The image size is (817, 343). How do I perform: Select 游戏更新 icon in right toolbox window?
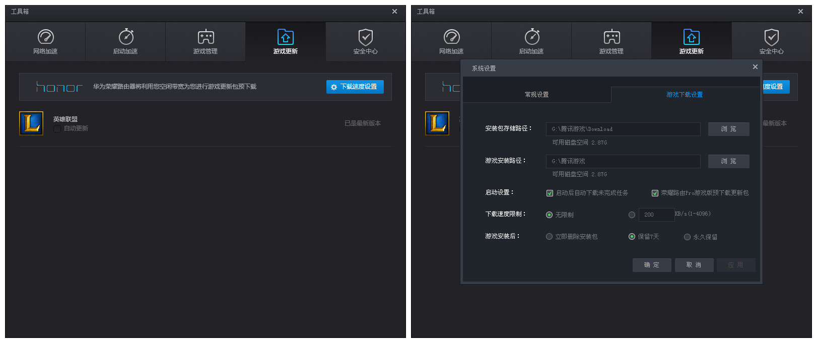click(x=692, y=37)
